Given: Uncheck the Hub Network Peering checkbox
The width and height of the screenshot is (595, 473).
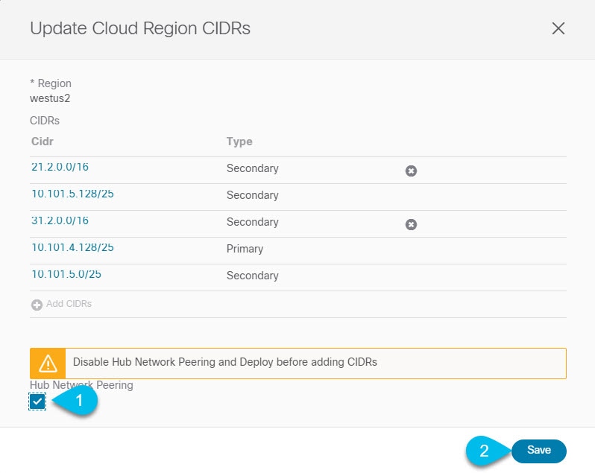Looking at the screenshot, I should pos(37,401).
